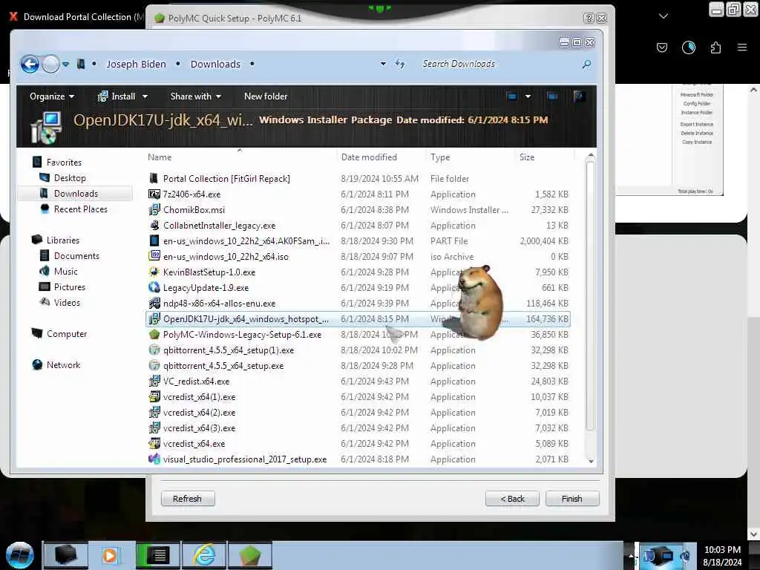This screenshot has height=570, width=760.
Task: Select Computer in the navigation pane
Action: click(67, 333)
